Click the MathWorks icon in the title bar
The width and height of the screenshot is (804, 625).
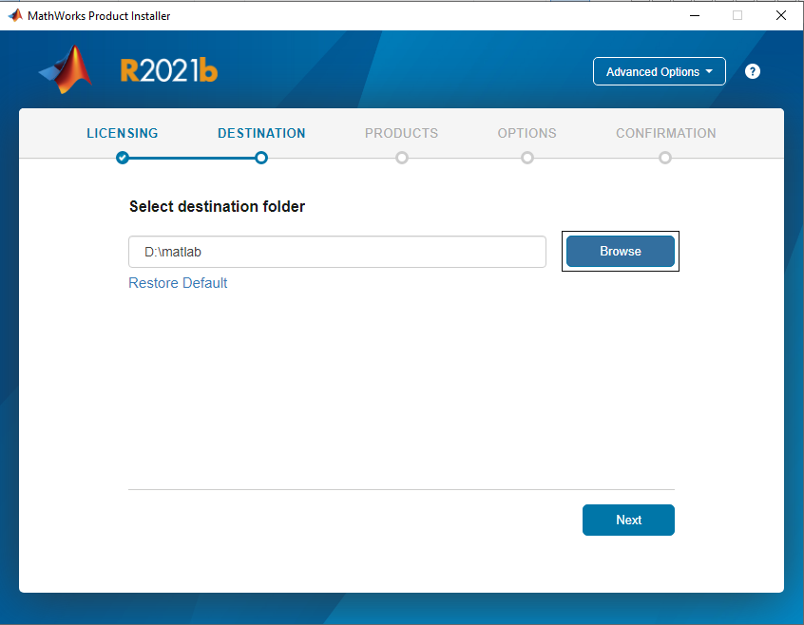[14, 15]
